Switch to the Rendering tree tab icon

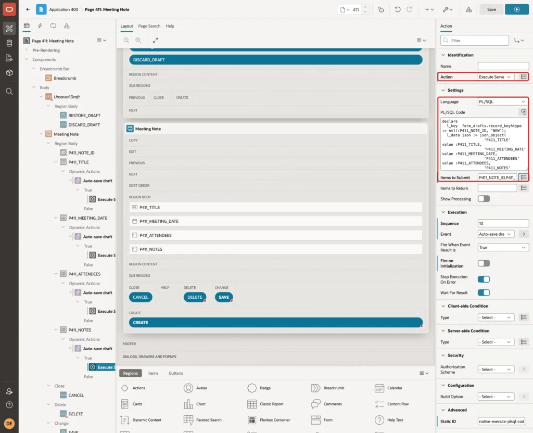pyautogui.click(x=27, y=26)
